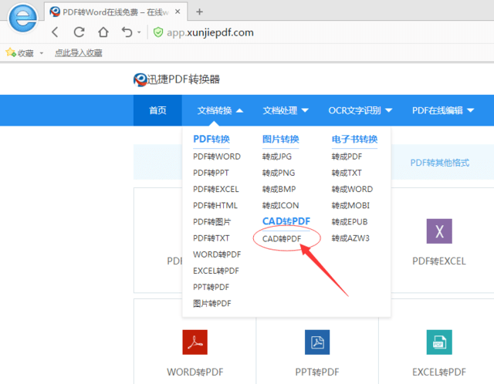Click EXCEL转PDF card label
Screen dimensions: 494x384
(x=439, y=372)
